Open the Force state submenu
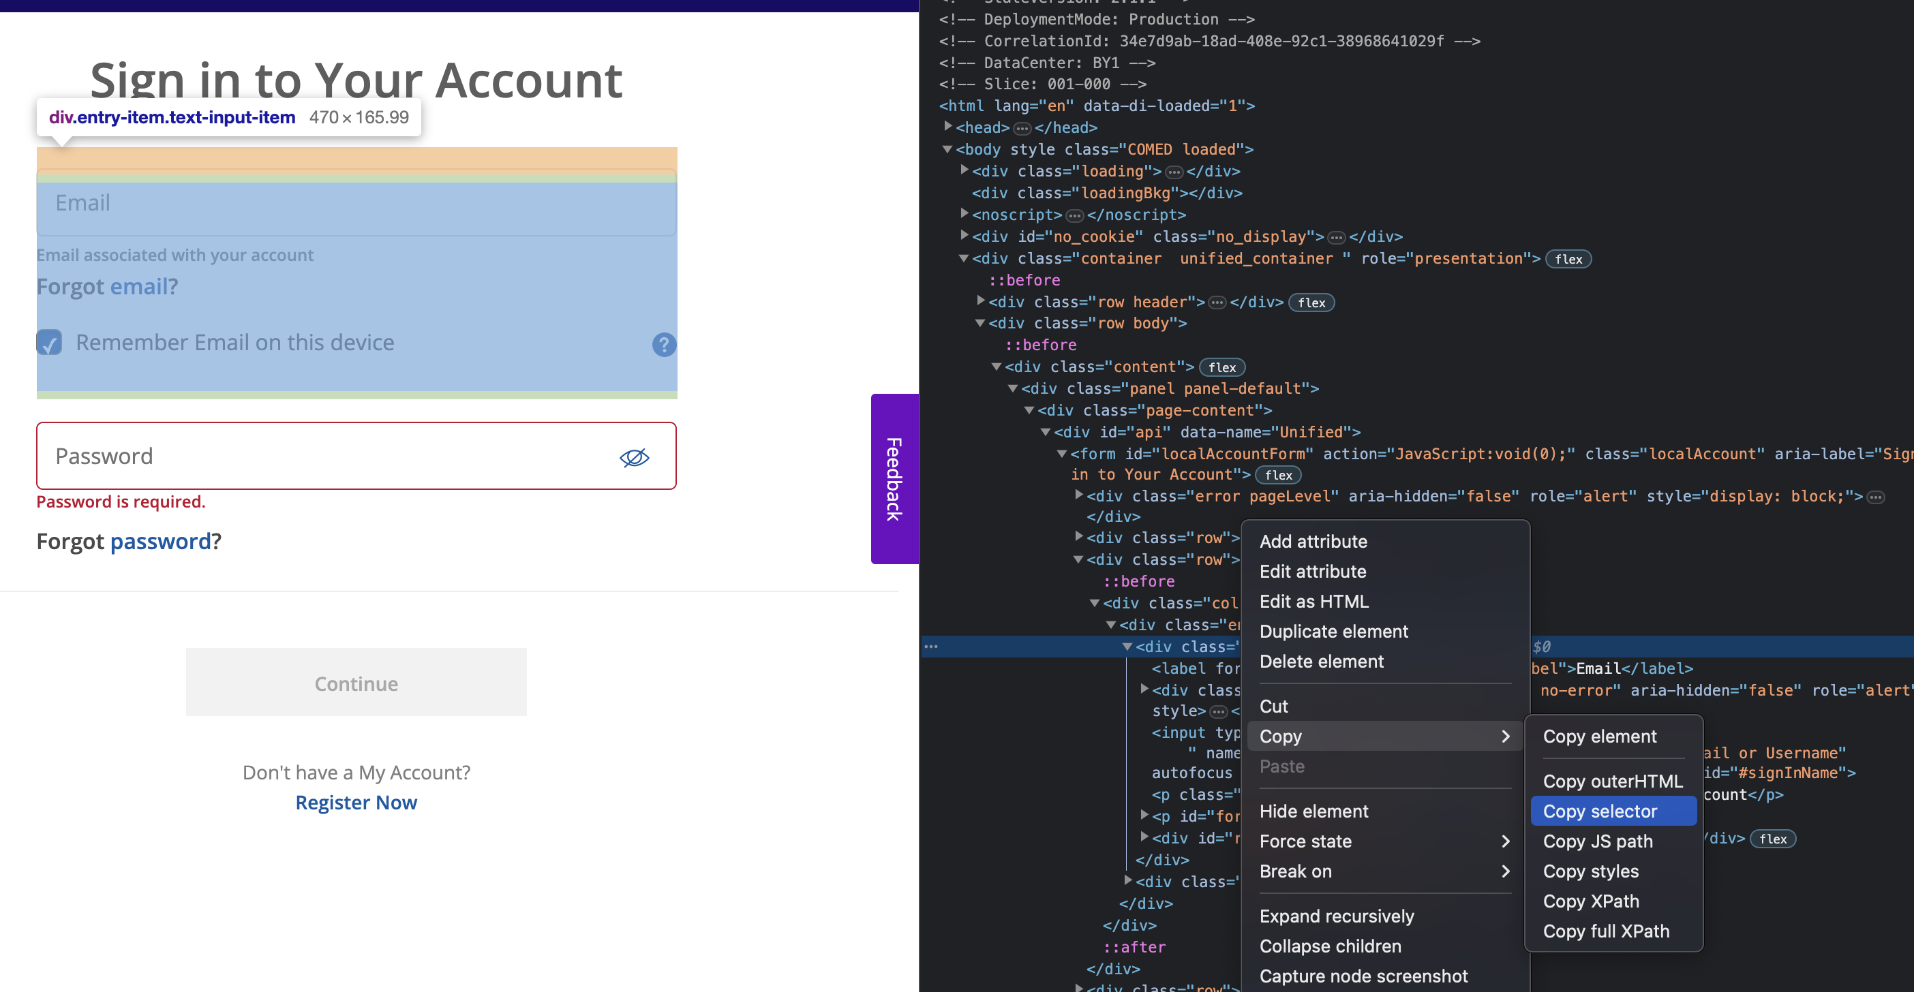The image size is (1914, 992). (x=1306, y=841)
